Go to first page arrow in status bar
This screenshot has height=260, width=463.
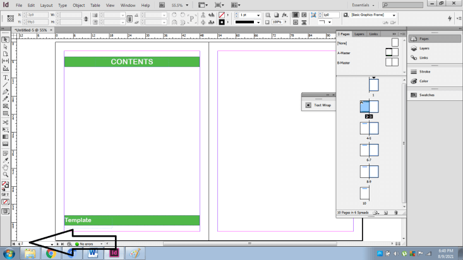click(x=14, y=244)
